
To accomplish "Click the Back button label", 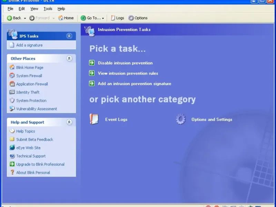I will click(17, 18).
